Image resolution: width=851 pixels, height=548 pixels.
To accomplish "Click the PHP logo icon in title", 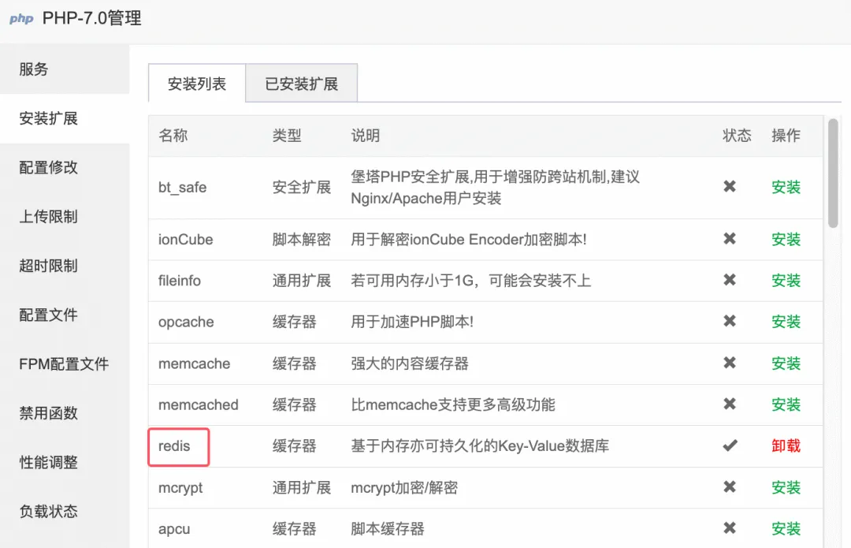I will coord(21,19).
